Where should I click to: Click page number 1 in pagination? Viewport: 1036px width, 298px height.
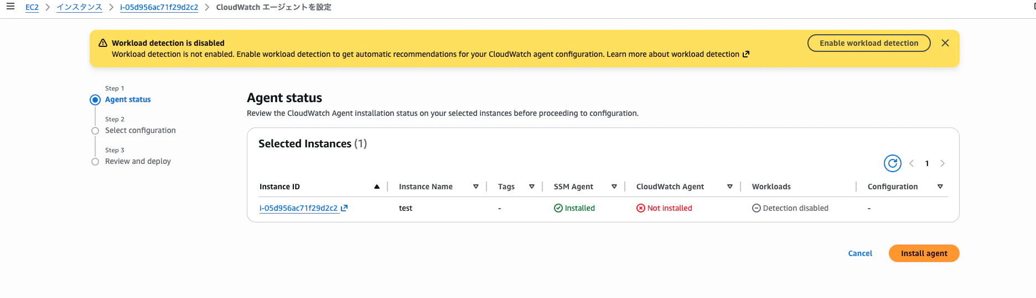[x=927, y=163]
